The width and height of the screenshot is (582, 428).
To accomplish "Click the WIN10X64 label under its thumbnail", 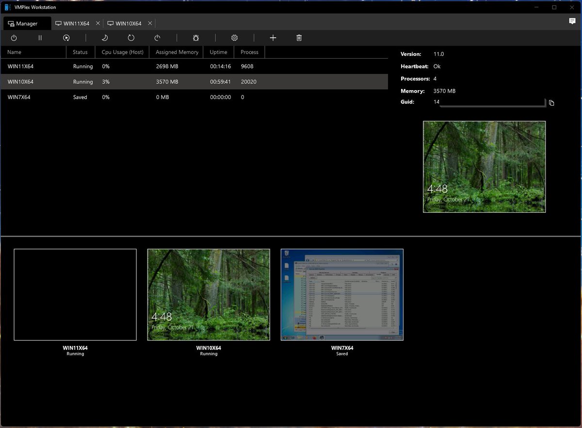I will point(209,348).
